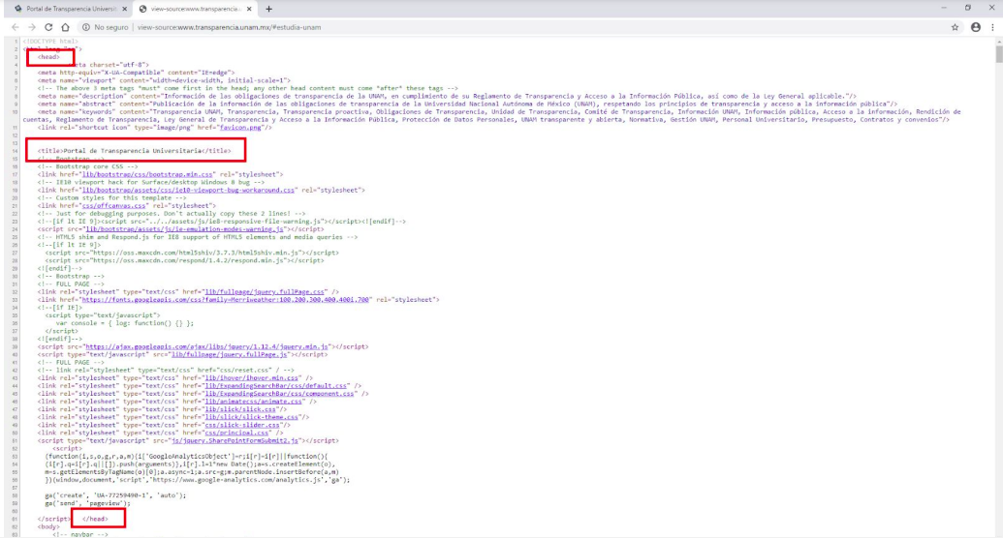This screenshot has width=1003, height=538.
Task: Open css/principal.css link
Action: 236,433
